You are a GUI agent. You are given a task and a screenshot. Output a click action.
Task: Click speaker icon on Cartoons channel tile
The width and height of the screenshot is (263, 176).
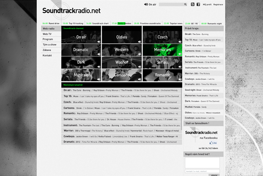click(x=139, y=80)
